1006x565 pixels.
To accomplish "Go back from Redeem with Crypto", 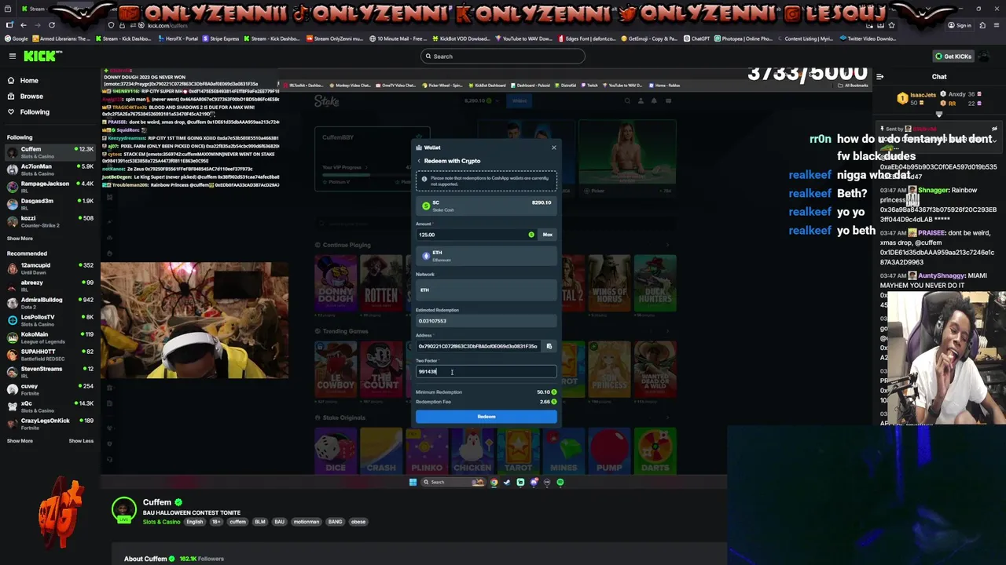I will (x=419, y=161).
